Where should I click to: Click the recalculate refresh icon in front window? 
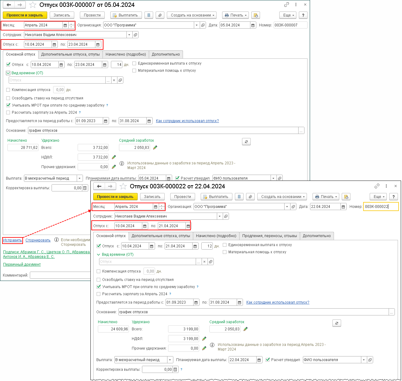[x=337, y=323]
